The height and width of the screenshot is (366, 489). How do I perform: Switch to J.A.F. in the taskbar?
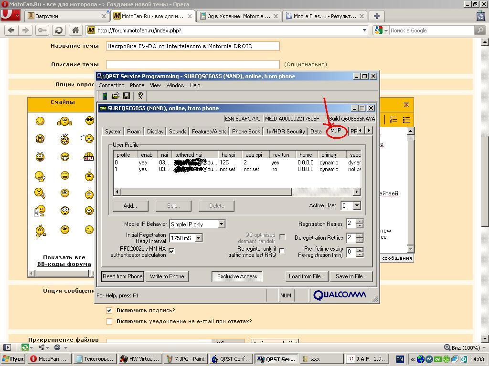click(x=368, y=359)
